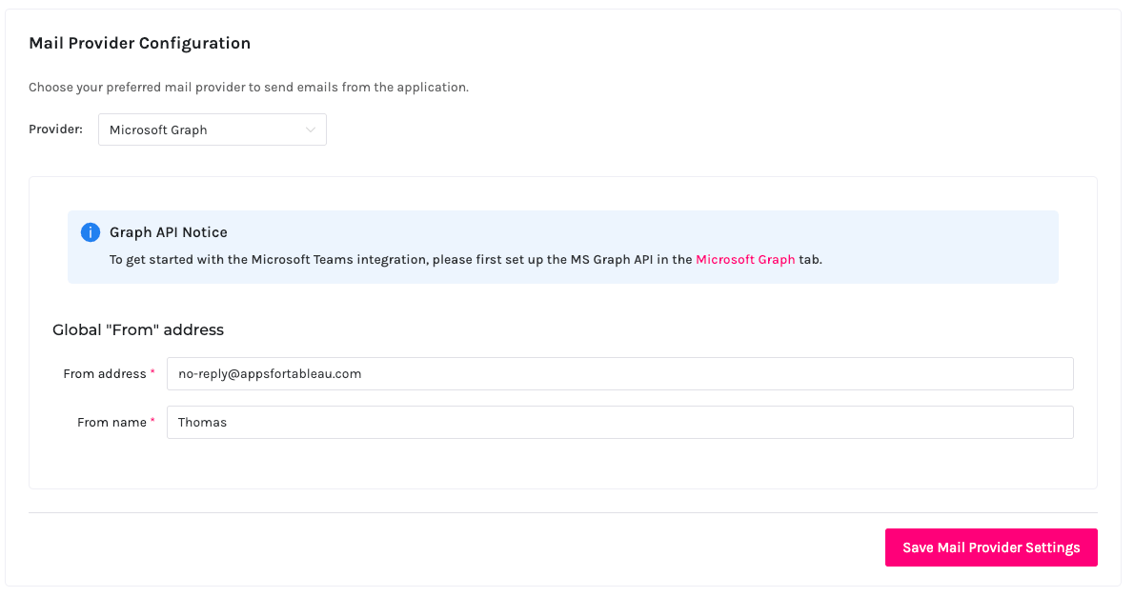
Task: Click the "From name" field label
Action: (x=111, y=422)
